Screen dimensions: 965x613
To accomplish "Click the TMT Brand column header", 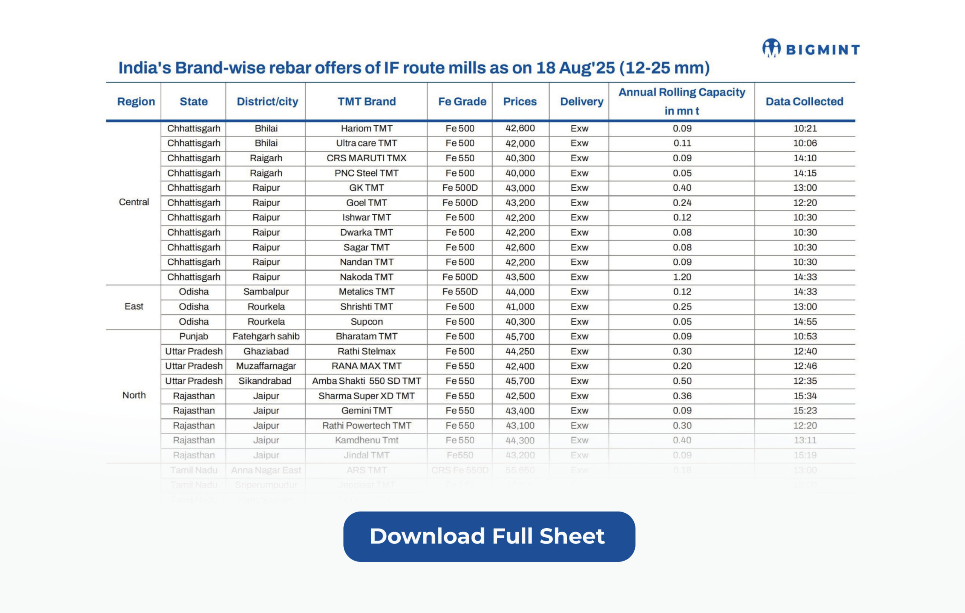I will click(x=366, y=101).
